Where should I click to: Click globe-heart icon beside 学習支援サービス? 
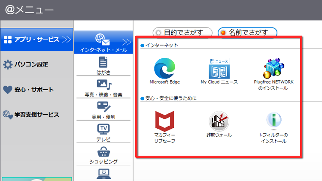tap(8, 115)
